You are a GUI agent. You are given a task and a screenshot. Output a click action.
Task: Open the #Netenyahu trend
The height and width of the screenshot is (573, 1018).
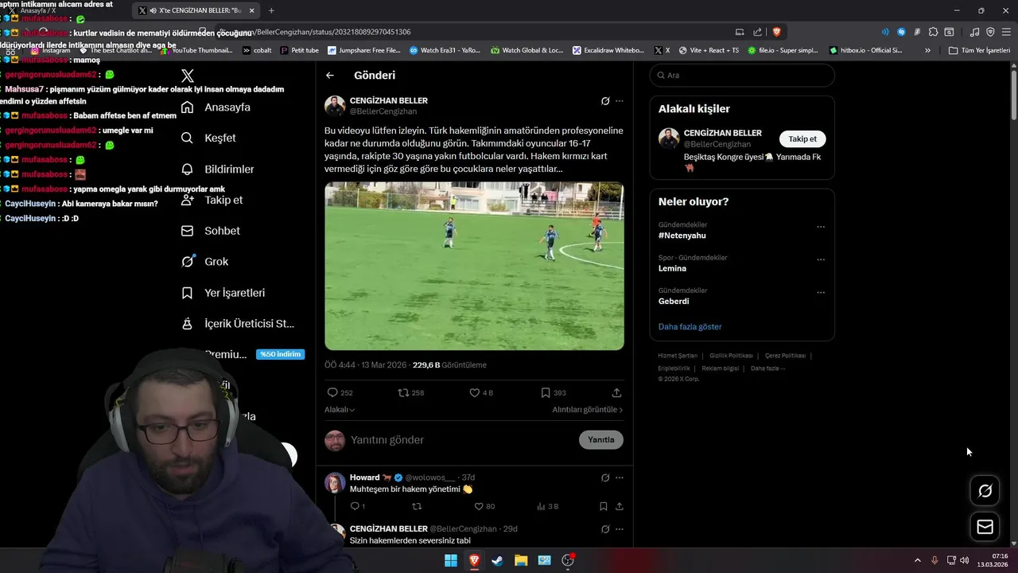click(x=682, y=236)
